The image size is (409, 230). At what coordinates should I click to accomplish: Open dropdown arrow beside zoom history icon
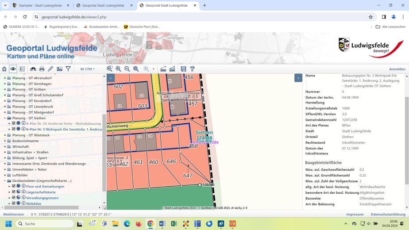(153, 69)
